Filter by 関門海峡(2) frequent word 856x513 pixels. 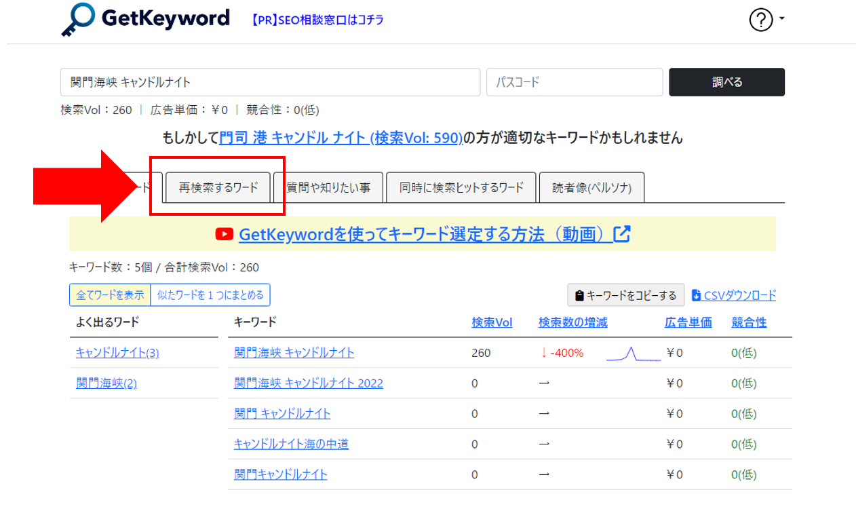106,383
